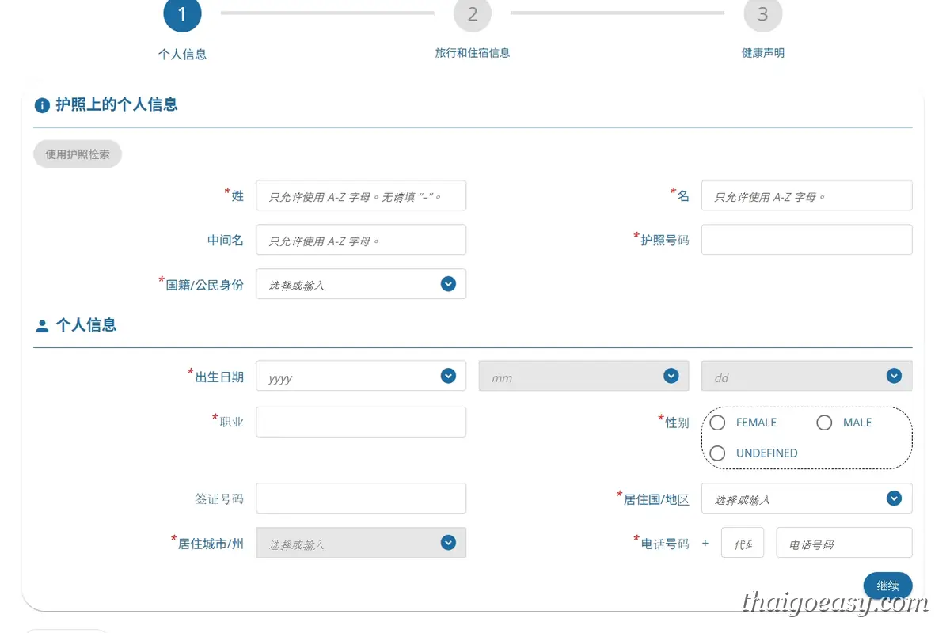Open the 国籍/公民身份 dropdown arrow
The width and height of the screenshot is (950, 633).
tap(448, 283)
